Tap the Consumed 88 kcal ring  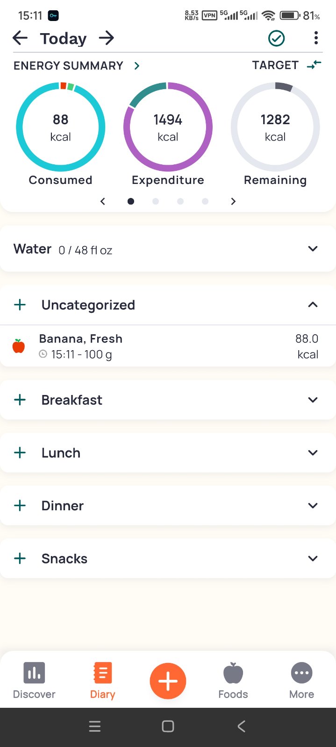61,127
